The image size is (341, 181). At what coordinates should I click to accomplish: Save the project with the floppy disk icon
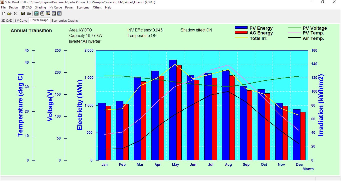[x=23, y=13]
